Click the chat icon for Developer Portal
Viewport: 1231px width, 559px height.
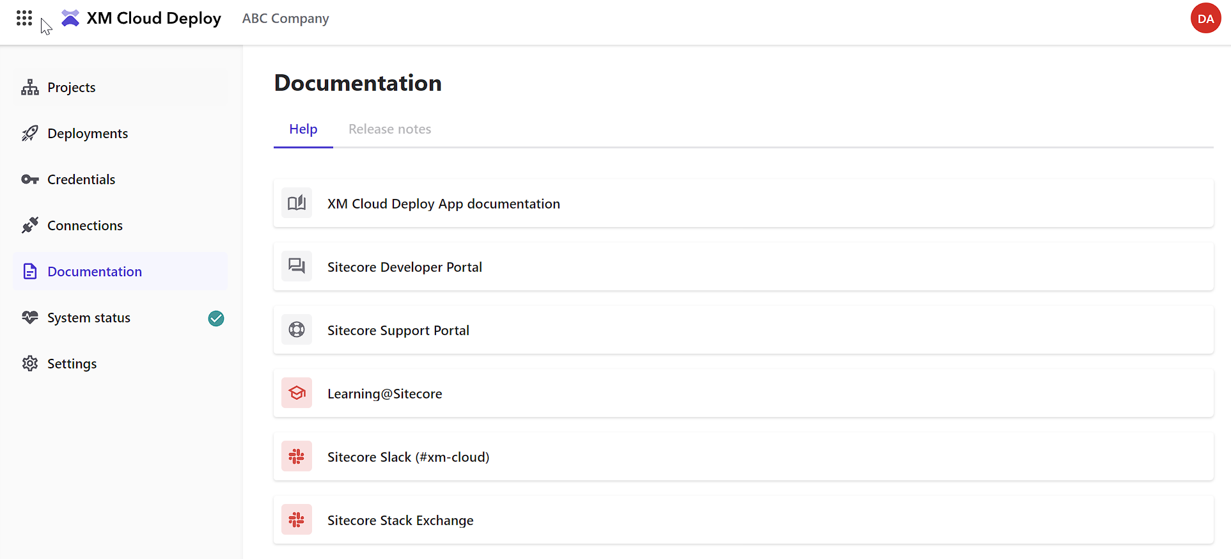[297, 267]
